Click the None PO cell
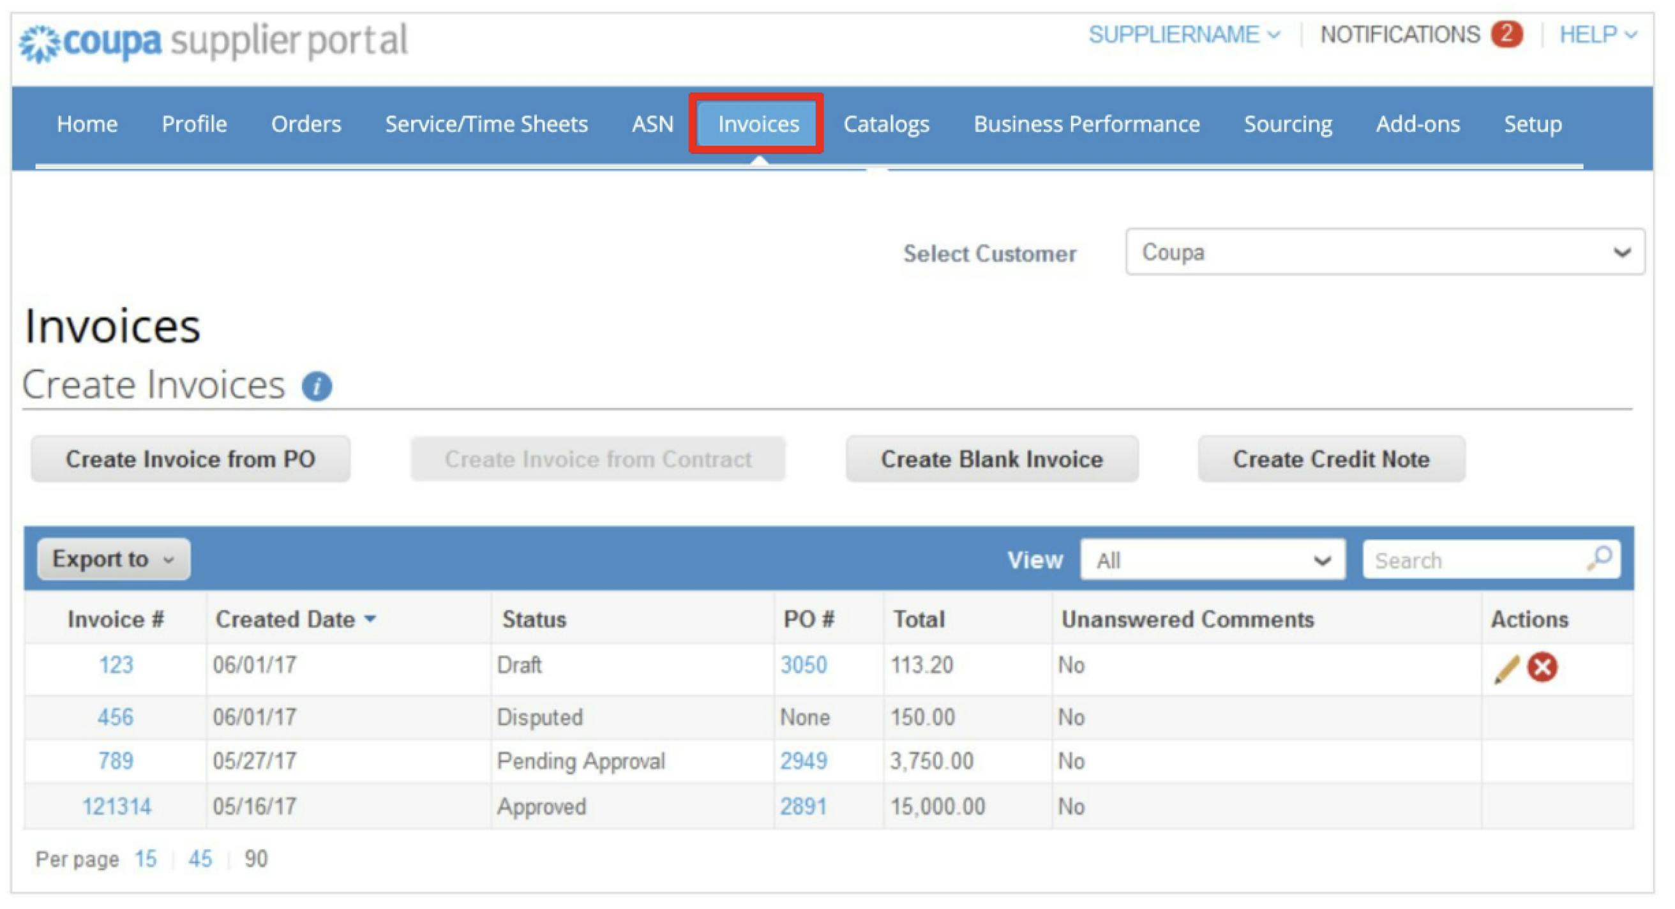This screenshot has height=909, width=1675. pos(805,718)
